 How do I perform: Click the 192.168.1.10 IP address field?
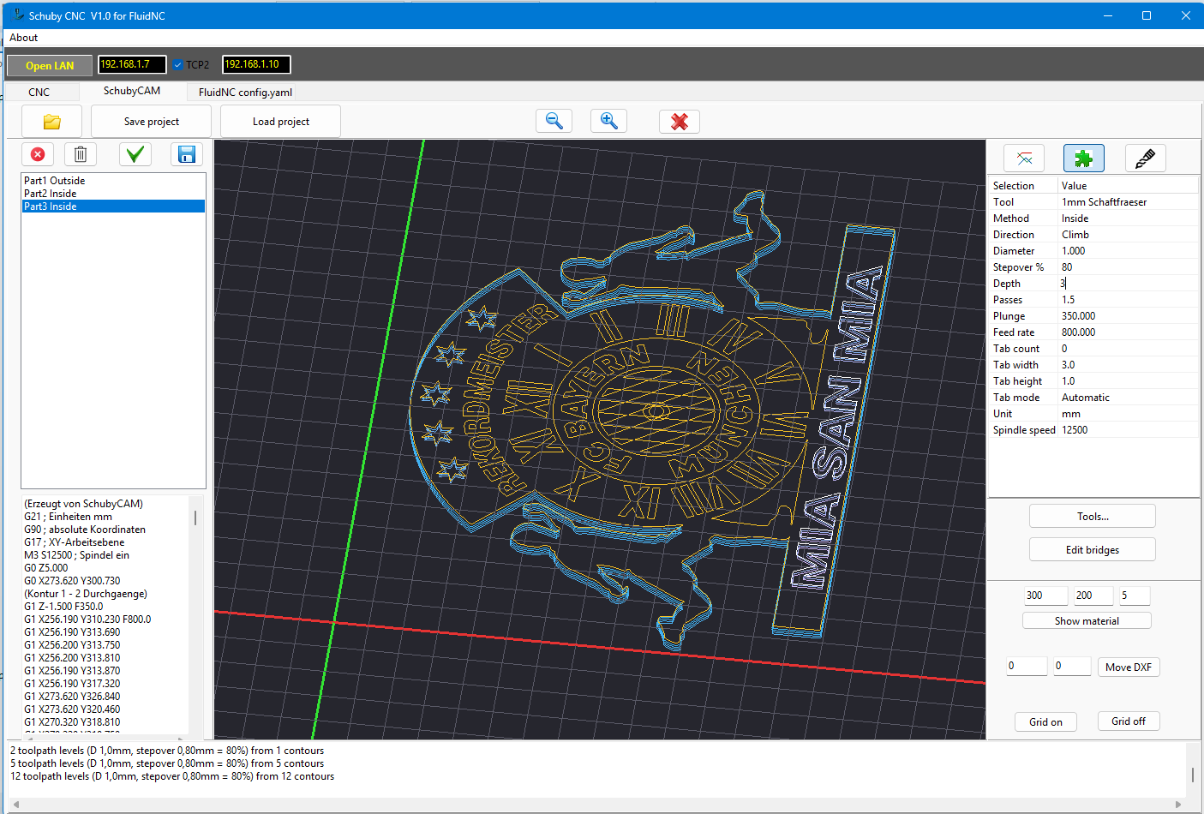pos(256,64)
